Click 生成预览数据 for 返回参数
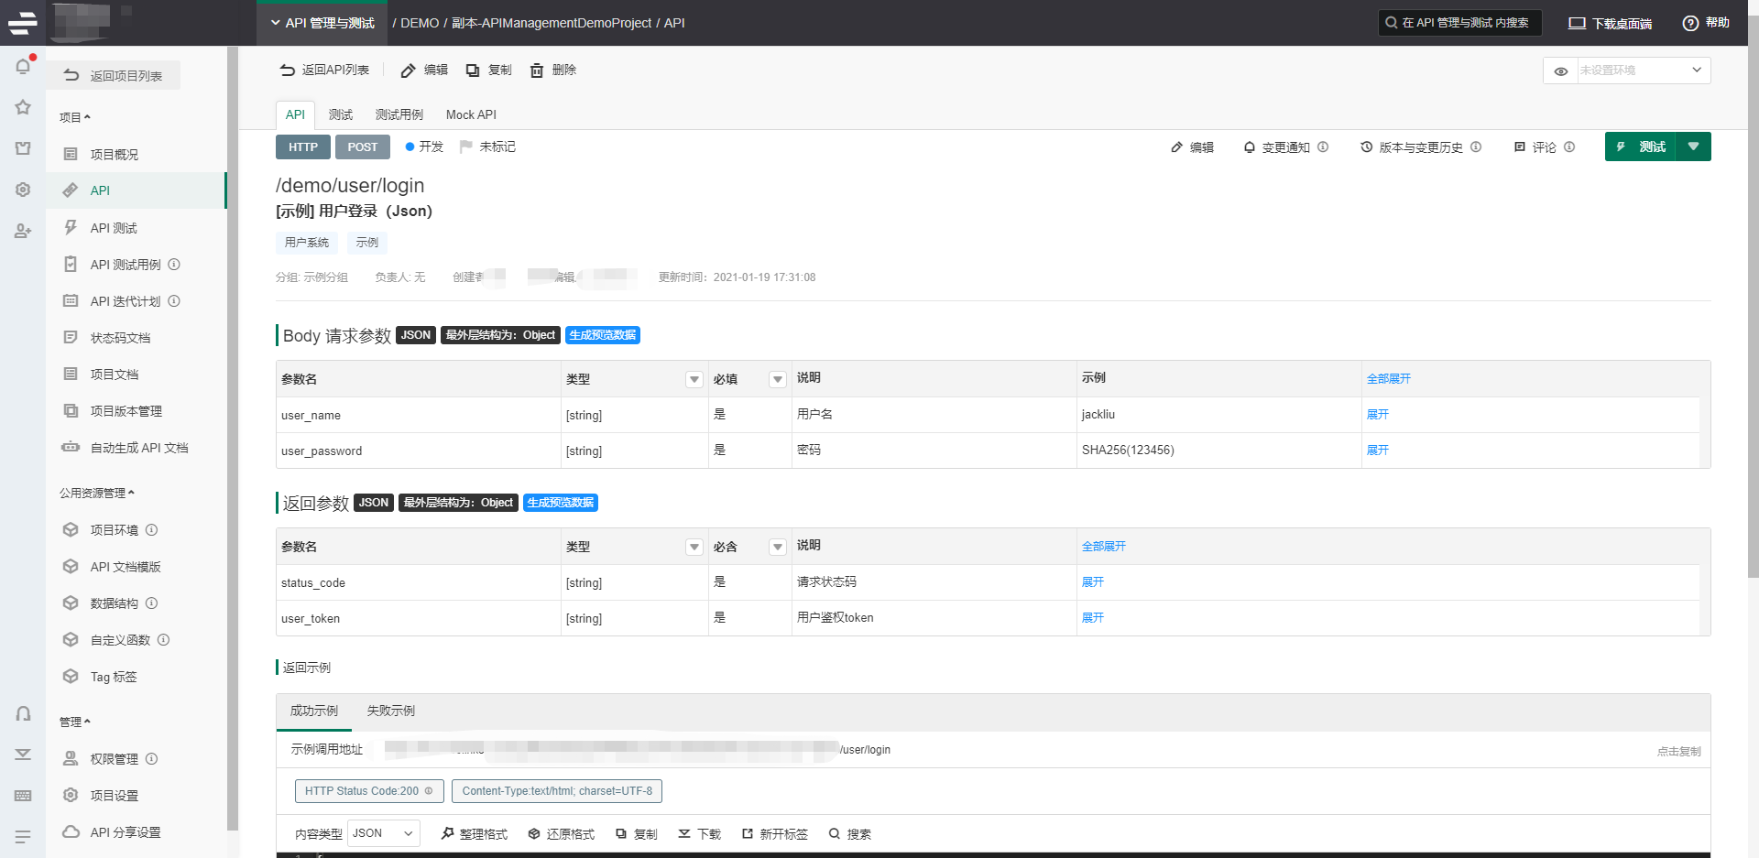This screenshot has height=858, width=1759. coord(561,503)
